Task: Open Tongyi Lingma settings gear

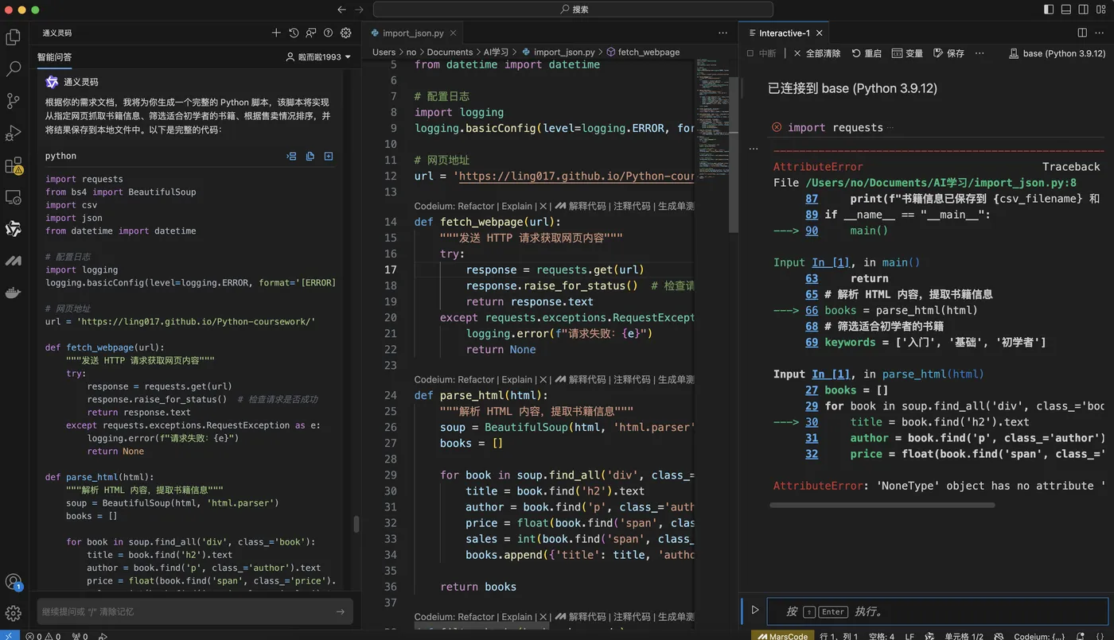Action: (x=346, y=33)
